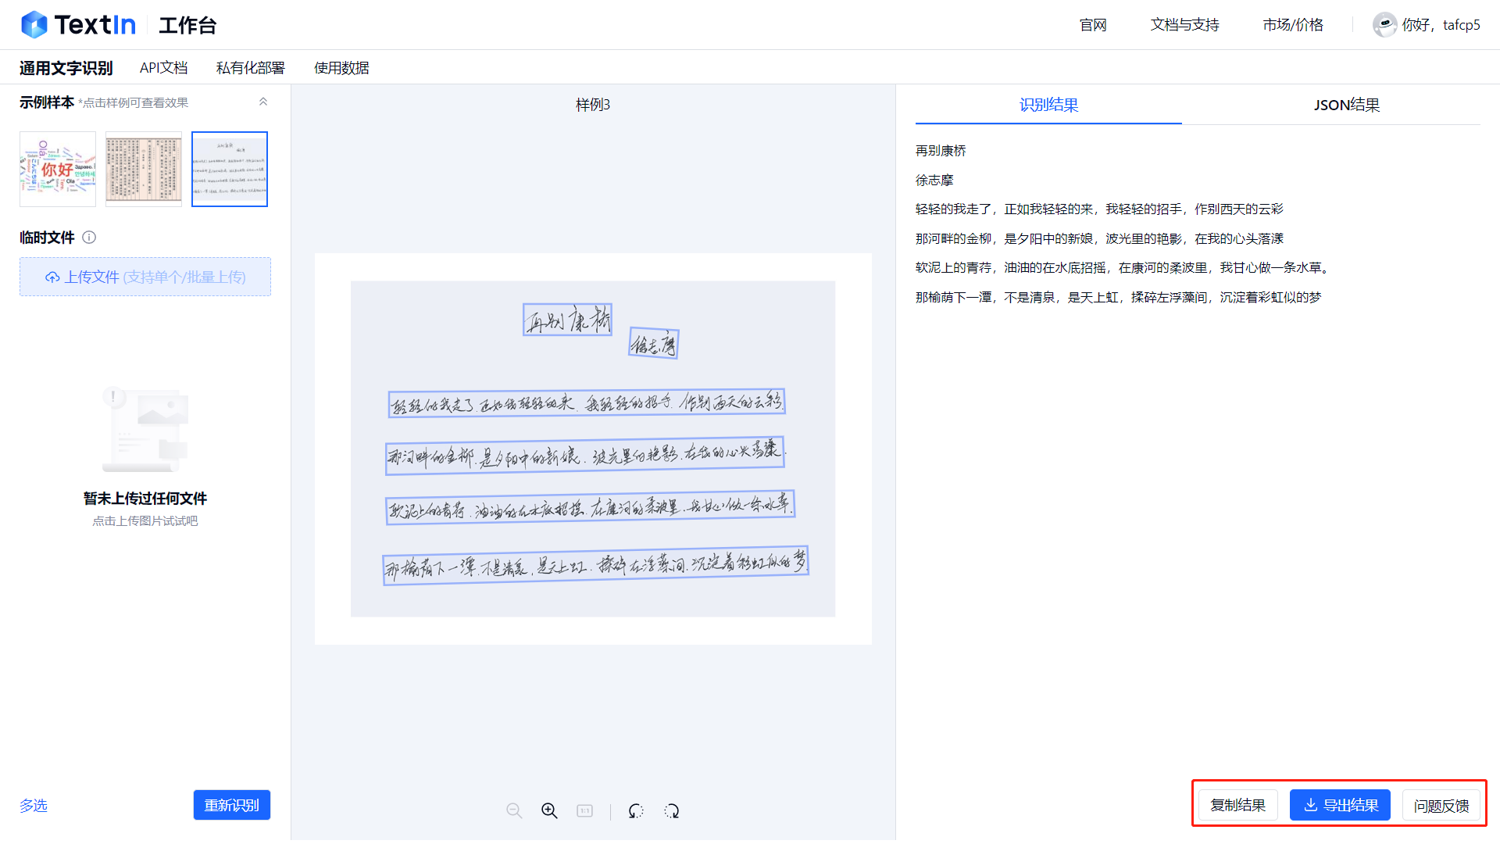Viewport: 1500px width, 844px height.
Task: Open the 临时文件 info icon
Action: click(89, 238)
